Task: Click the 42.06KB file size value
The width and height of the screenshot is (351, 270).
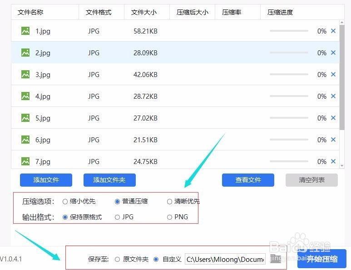Action: (145, 75)
